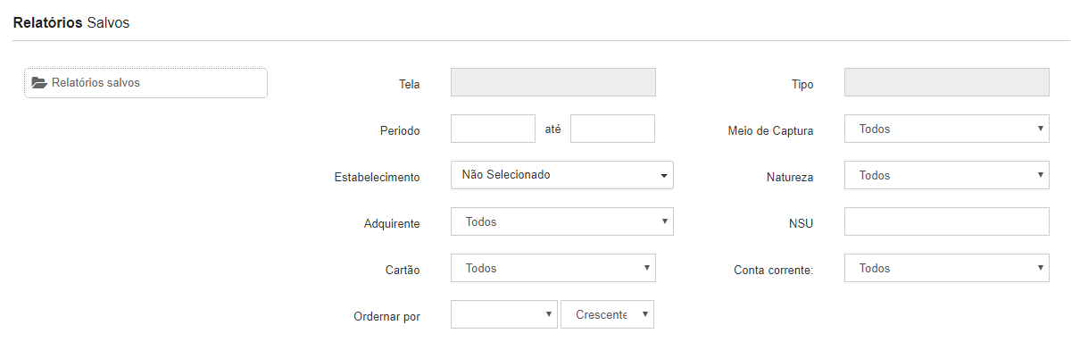The width and height of the screenshot is (1080, 342).
Task: Select the Crescente sort order dropdown
Action: tap(607, 314)
